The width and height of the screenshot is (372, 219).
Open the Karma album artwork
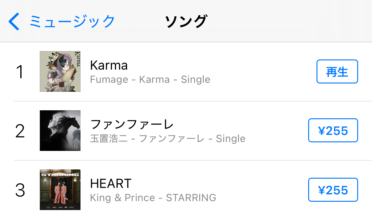(60, 71)
